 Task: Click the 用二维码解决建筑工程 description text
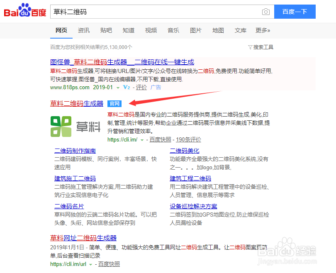219,191
